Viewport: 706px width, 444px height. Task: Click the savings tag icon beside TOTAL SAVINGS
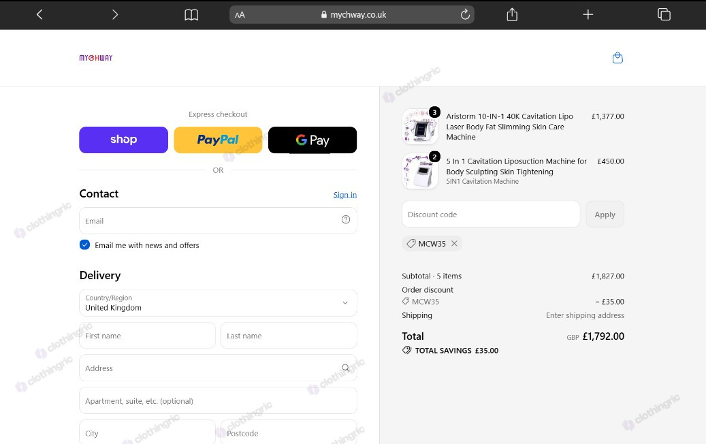[406, 350]
